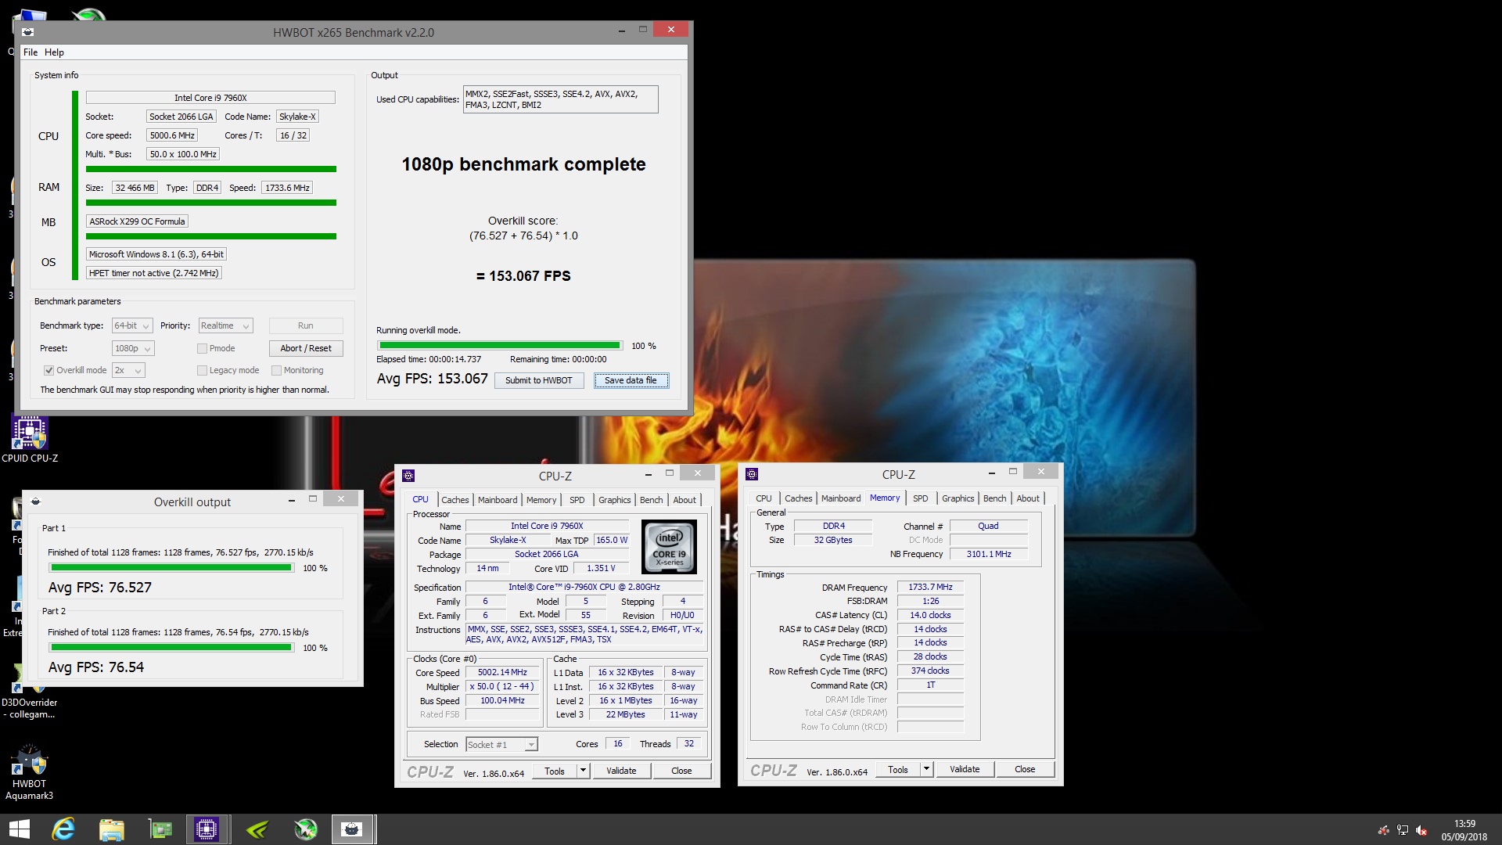1502x845 pixels.
Task: Click the Part 2 progress bar
Action: coord(172,647)
